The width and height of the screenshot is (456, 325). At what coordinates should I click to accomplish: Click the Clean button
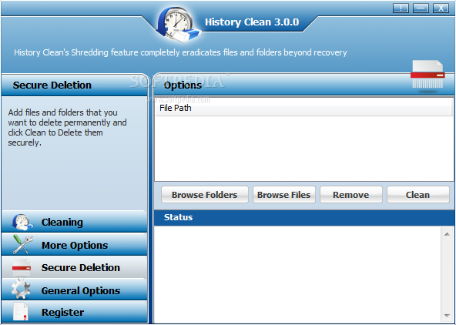pyautogui.click(x=418, y=195)
